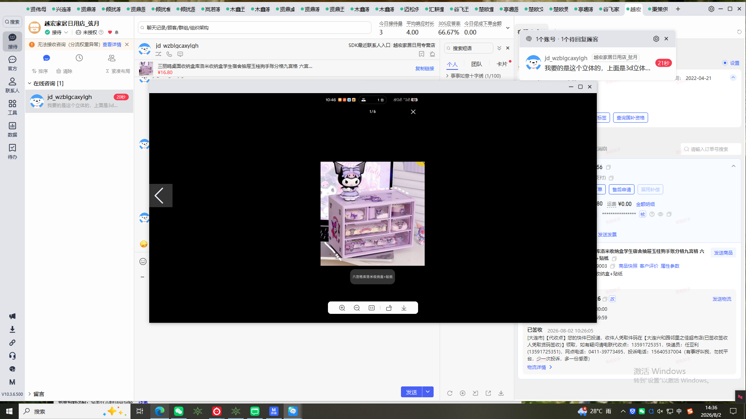
Task: Show the previewed image at original 1:1 scale
Action: 371,308
